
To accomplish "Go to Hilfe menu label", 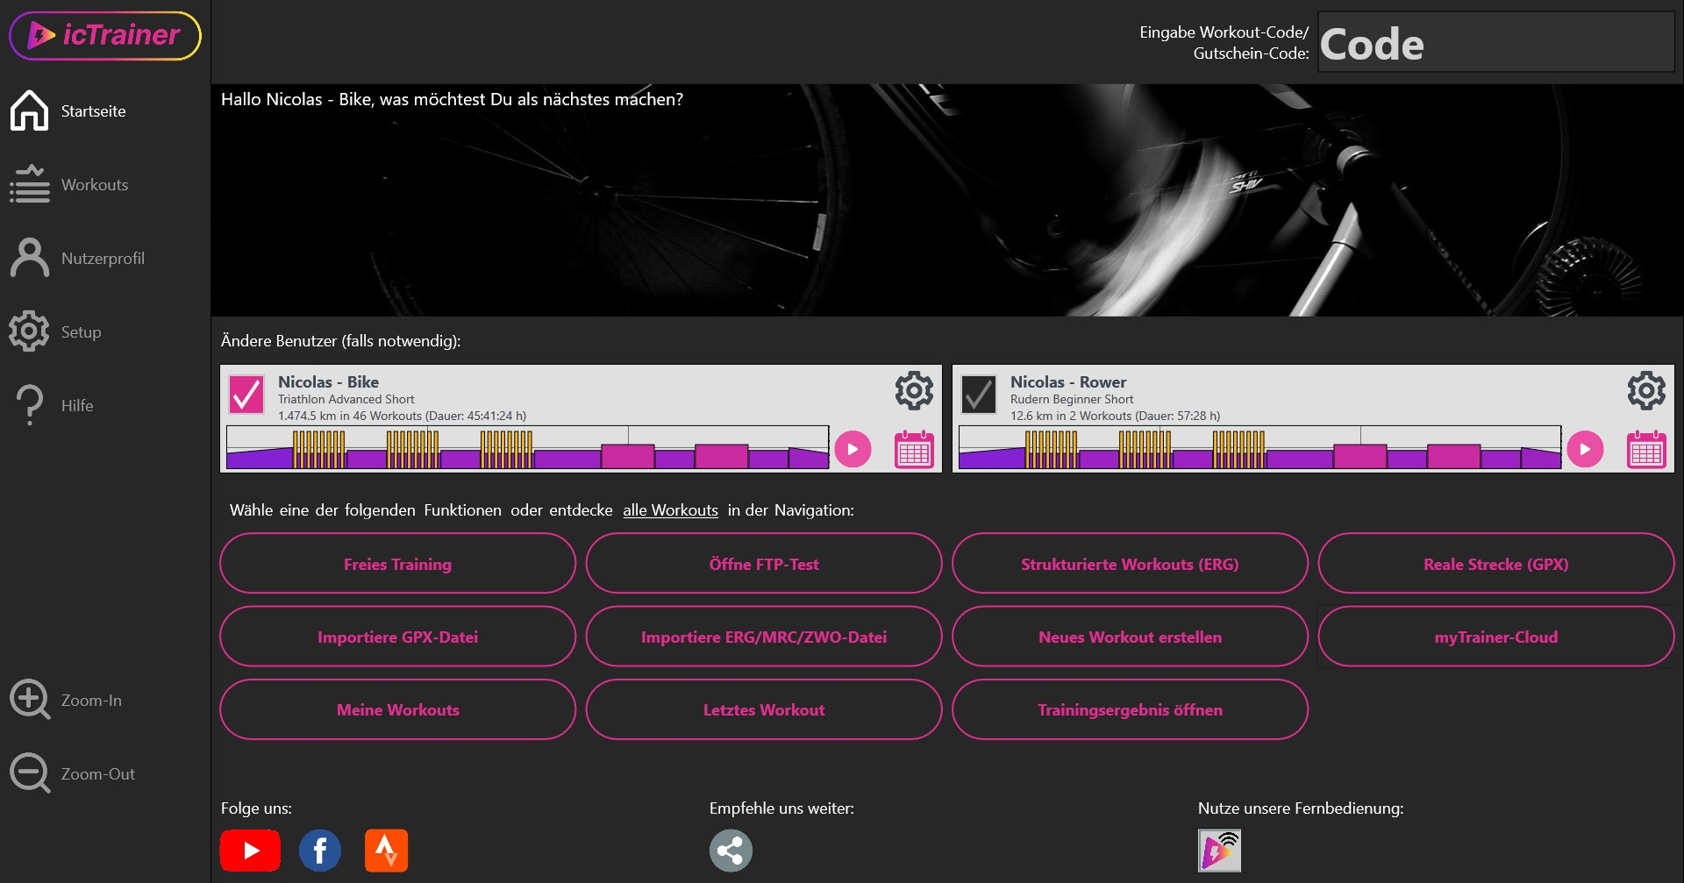I will 77,406.
